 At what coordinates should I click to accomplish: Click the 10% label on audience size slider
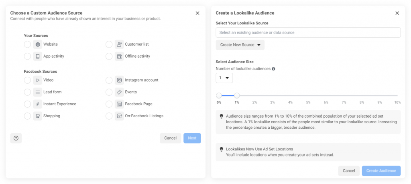click(398, 102)
